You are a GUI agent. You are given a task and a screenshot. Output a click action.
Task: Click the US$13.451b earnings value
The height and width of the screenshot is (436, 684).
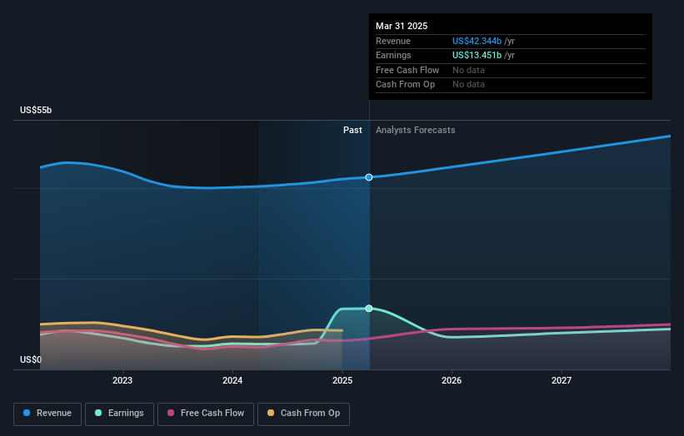pos(477,55)
